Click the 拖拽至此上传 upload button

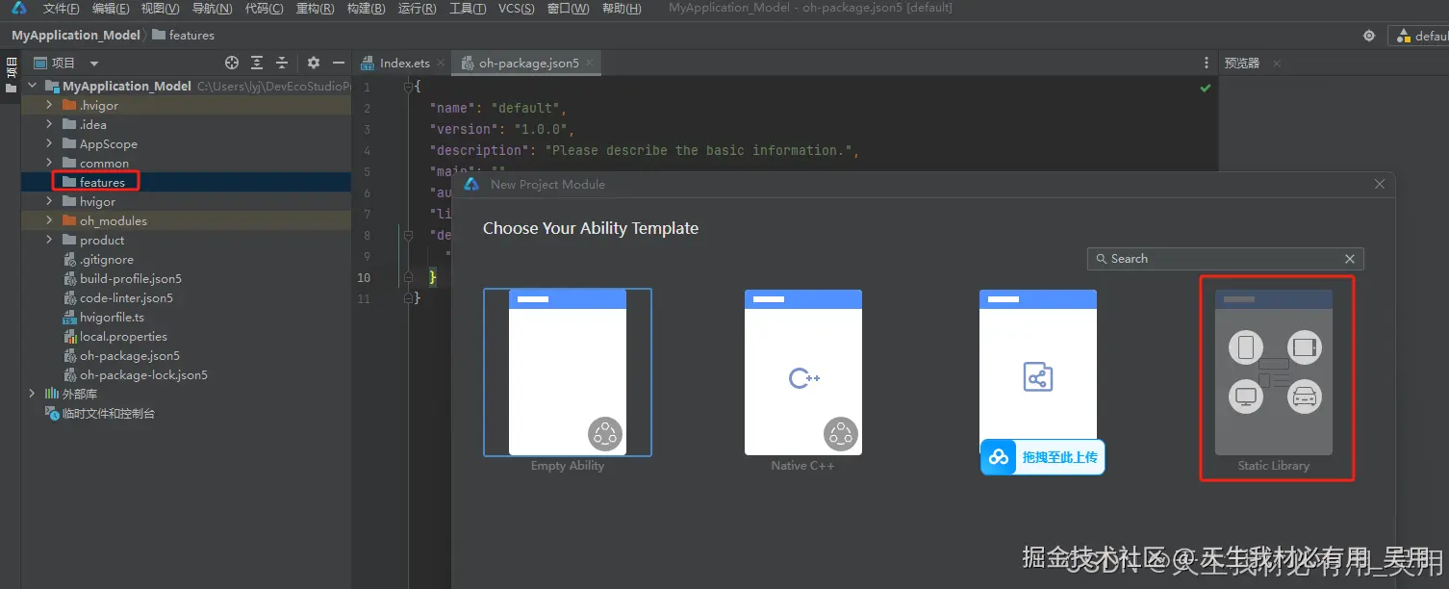click(x=1044, y=457)
